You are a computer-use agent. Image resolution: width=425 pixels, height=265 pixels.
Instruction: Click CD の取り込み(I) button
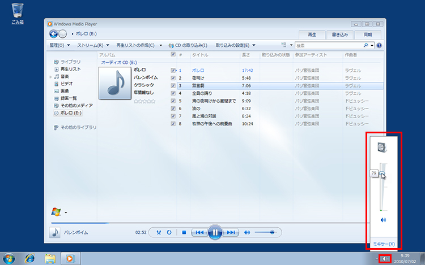pos(188,45)
